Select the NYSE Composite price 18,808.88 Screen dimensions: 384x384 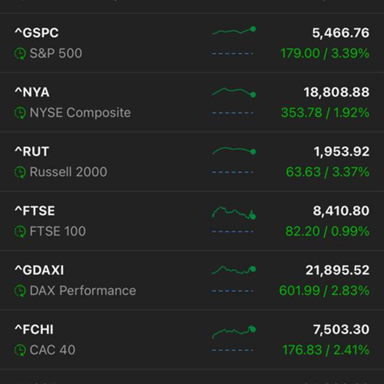(337, 92)
